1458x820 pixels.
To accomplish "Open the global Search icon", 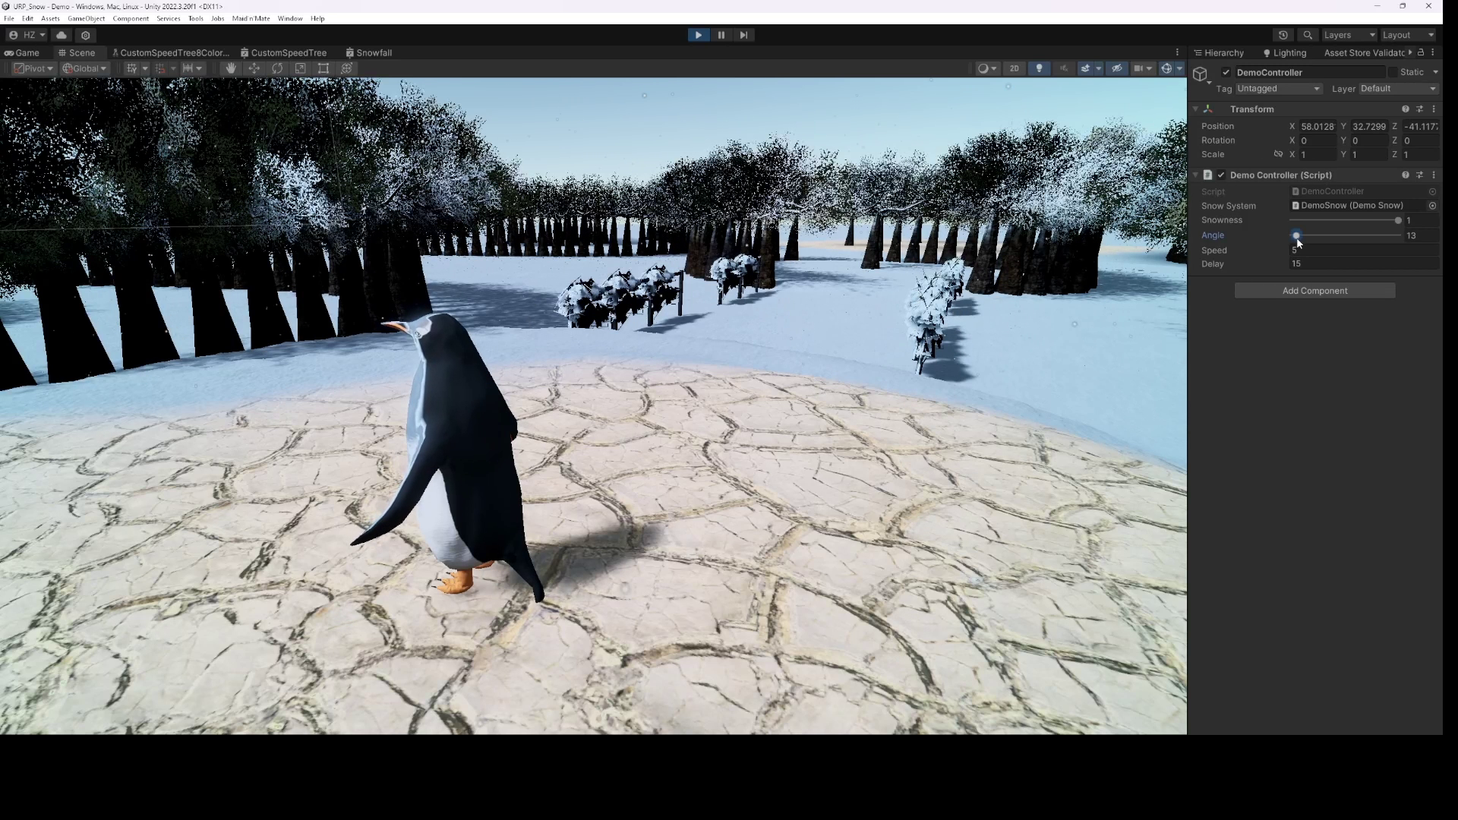I will point(1308,35).
